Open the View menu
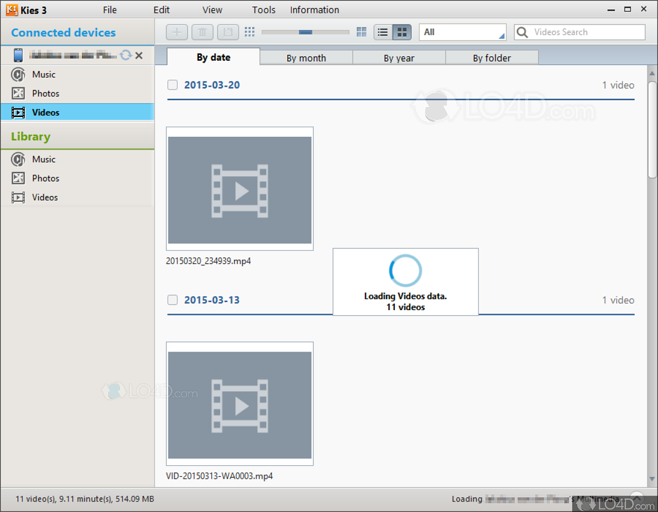 point(212,9)
